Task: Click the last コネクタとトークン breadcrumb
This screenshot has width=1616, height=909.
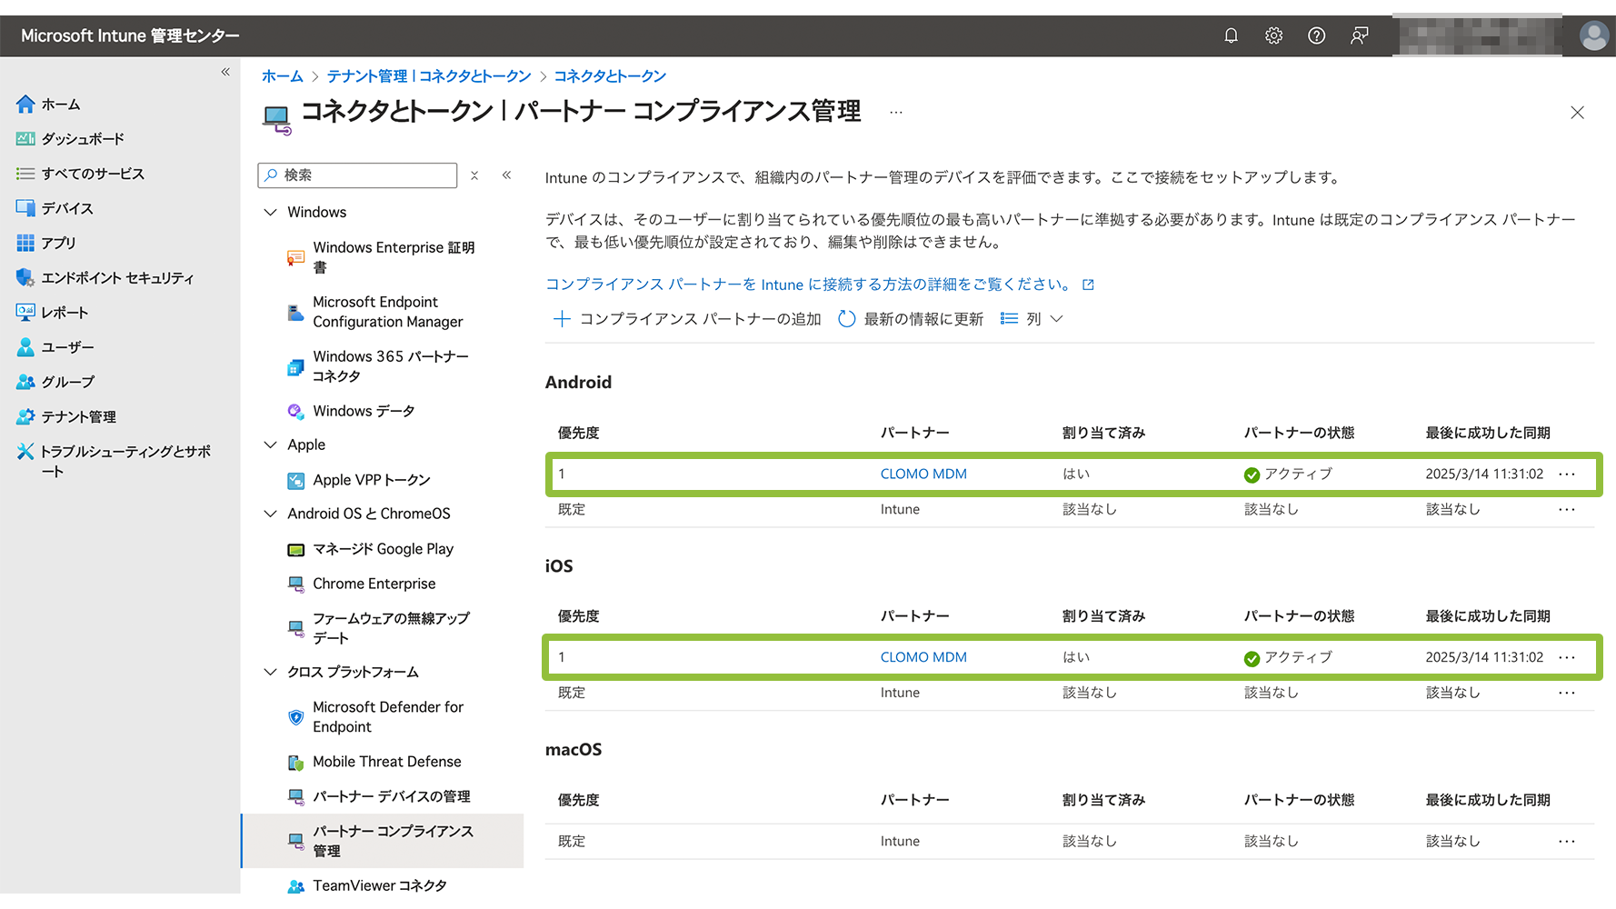Action: pyautogui.click(x=610, y=76)
